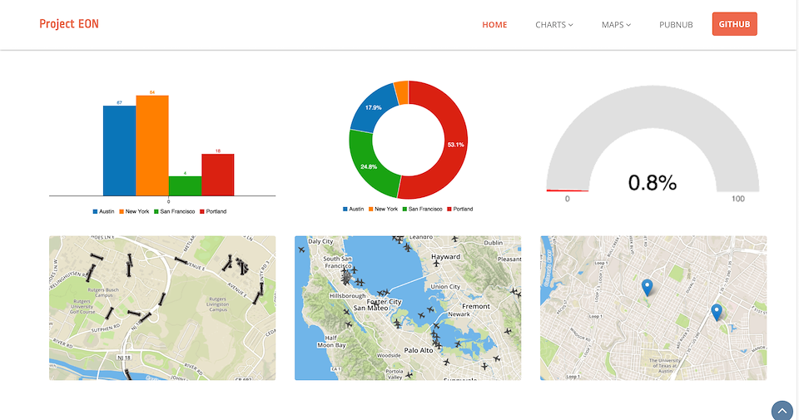Click the airplane icon near Palo Alto label

438,339
